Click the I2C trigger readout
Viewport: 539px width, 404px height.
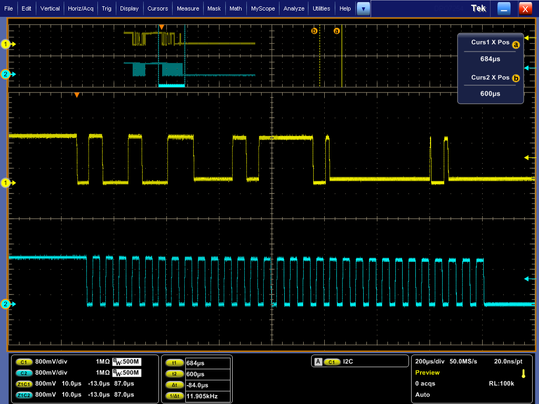click(x=348, y=362)
